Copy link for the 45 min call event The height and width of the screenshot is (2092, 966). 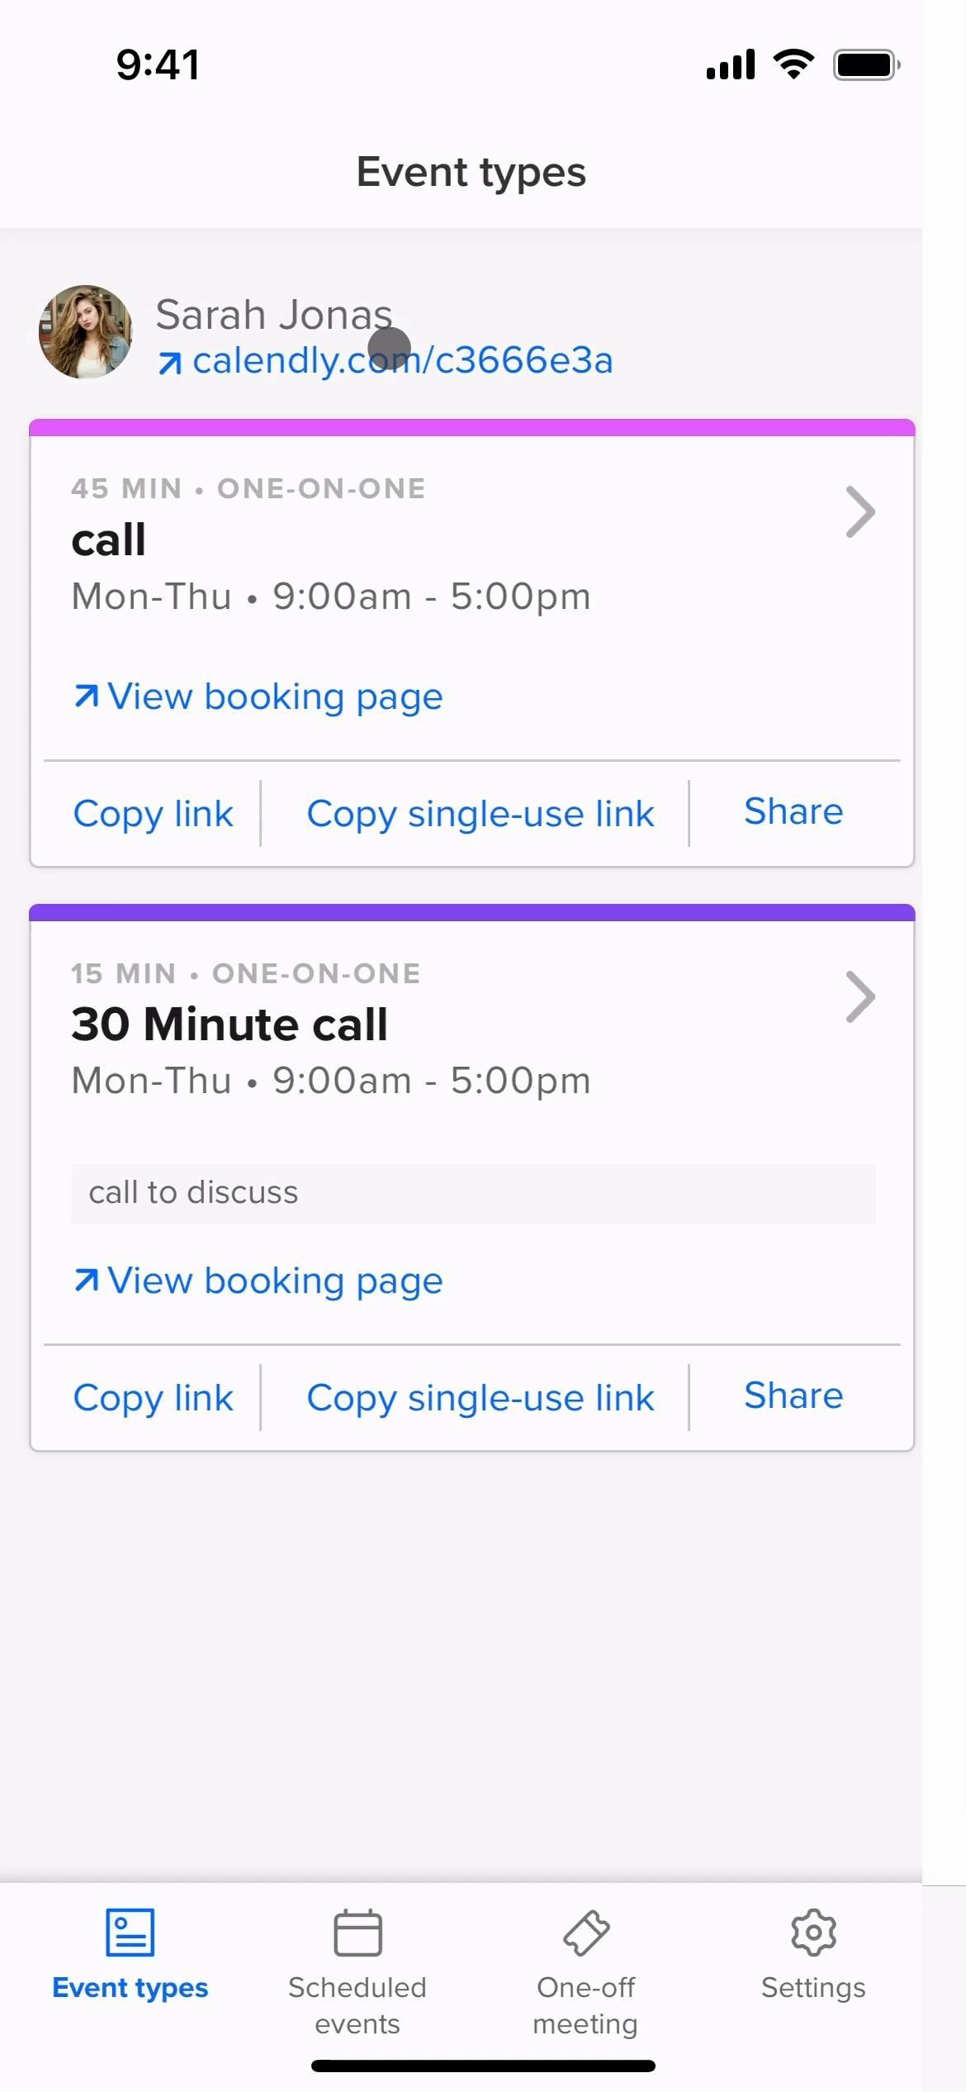[x=153, y=814]
